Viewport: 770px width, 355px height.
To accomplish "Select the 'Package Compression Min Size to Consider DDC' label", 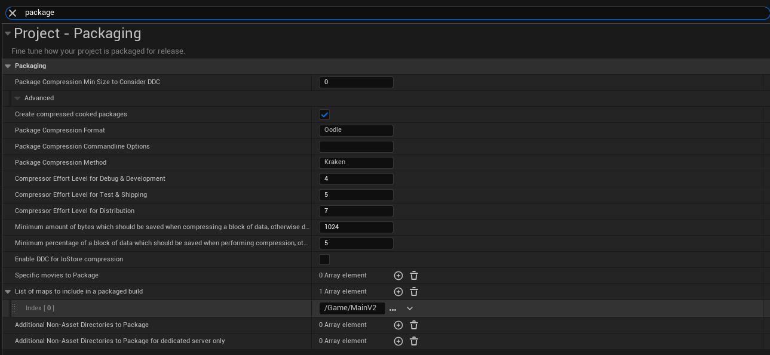I will pyautogui.click(x=87, y=82).
